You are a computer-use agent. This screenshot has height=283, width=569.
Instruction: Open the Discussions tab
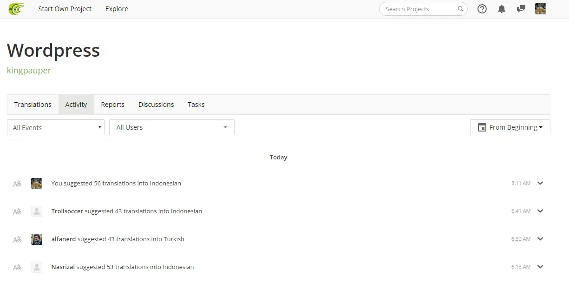tap(156, 105)
